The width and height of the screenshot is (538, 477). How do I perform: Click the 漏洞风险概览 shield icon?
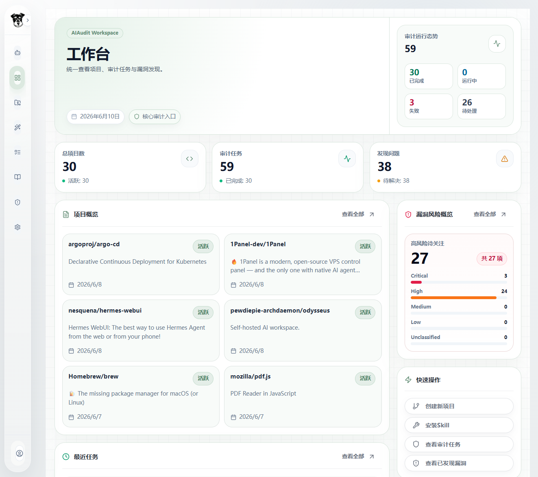(x=408, y=214)
